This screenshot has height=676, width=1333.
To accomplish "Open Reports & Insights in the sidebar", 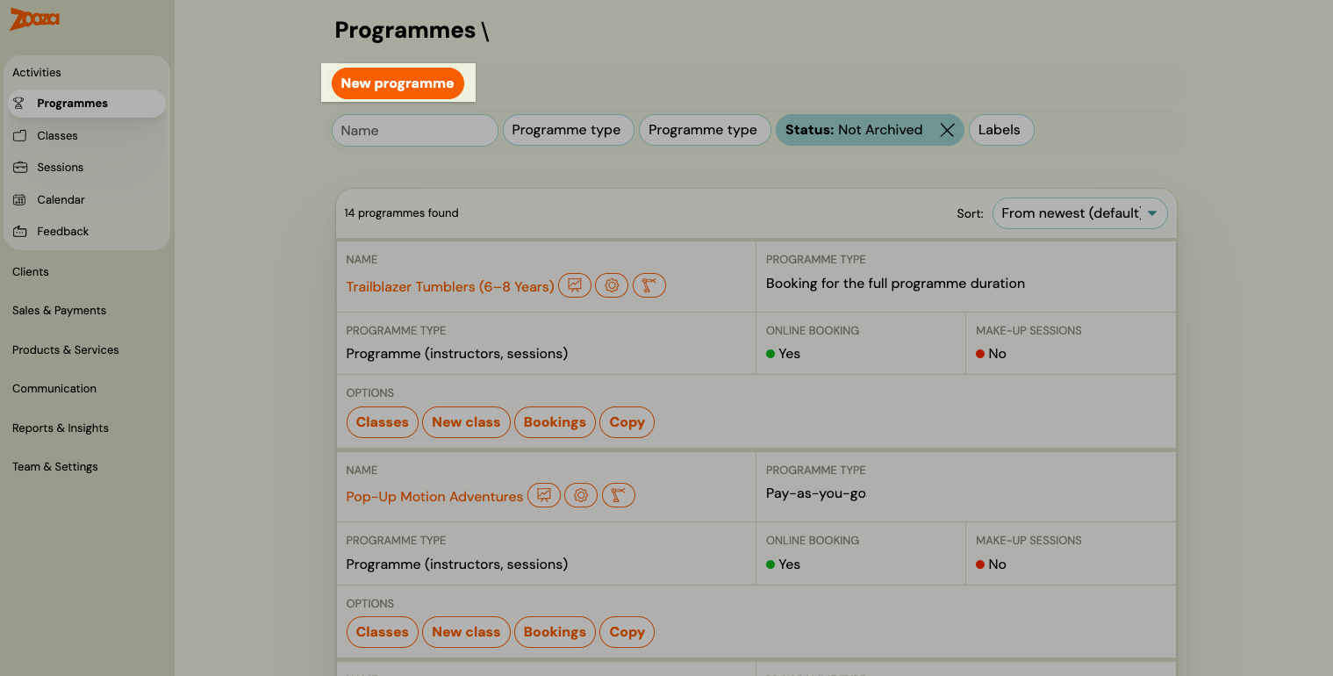I will click(61, 428).
